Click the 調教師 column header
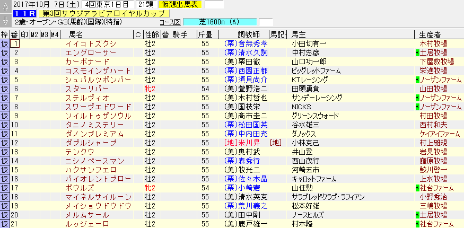Viewport: 464px width, 228px height. pyautogui.click(x=248, y=34)
